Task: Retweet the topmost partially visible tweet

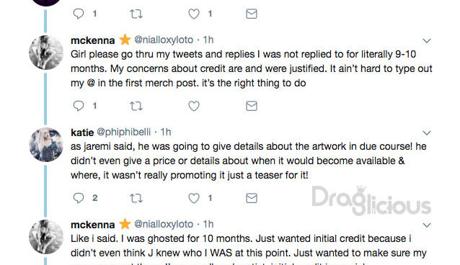Action: 136,14
